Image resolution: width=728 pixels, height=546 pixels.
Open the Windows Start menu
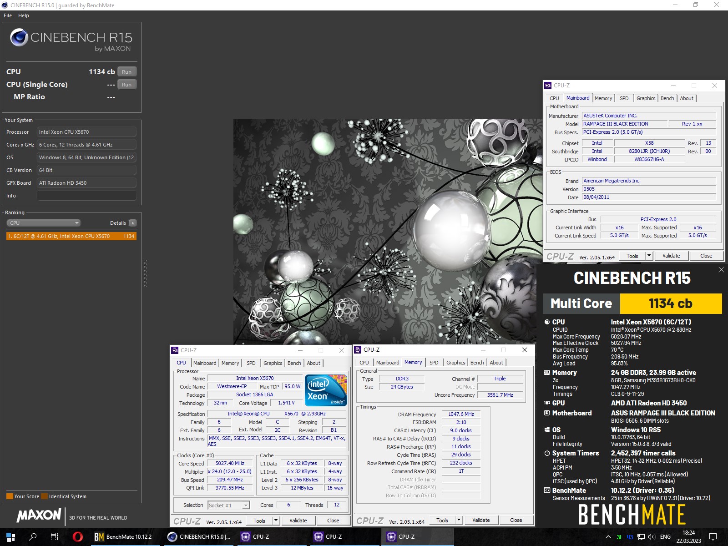tap(10, 537)
